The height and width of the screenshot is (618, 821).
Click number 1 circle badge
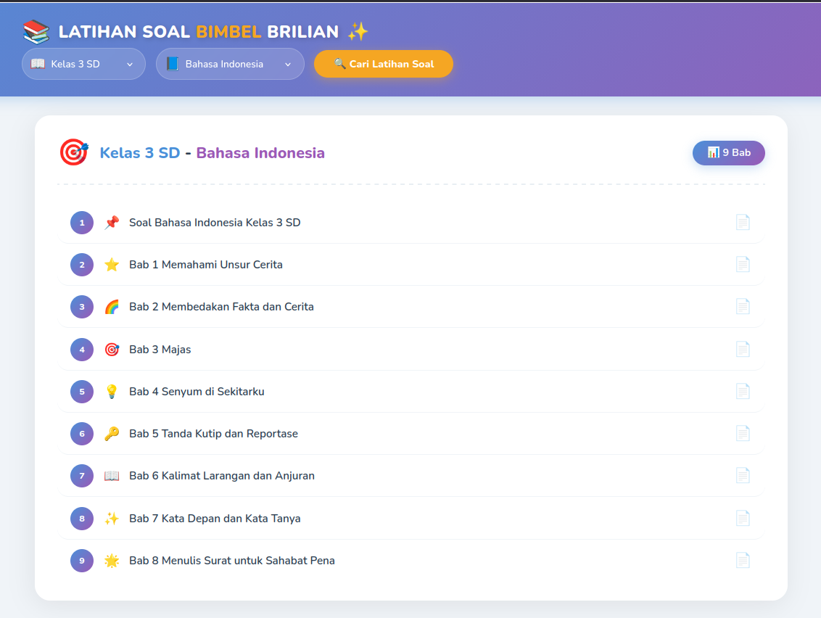coord(82,223)
